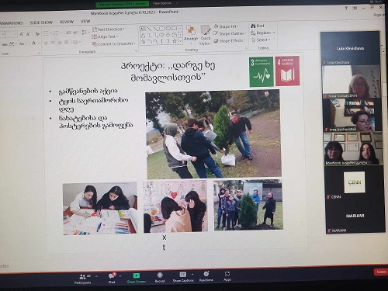
Task: Select the Triangle shape in shapes gallery
Action: tap(143, 35)
